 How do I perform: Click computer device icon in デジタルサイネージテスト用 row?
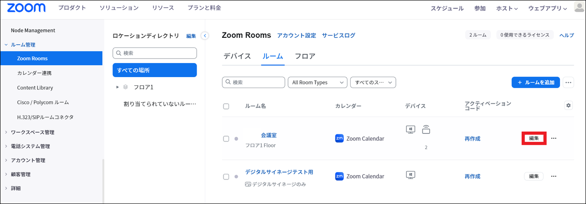[410, 175]
